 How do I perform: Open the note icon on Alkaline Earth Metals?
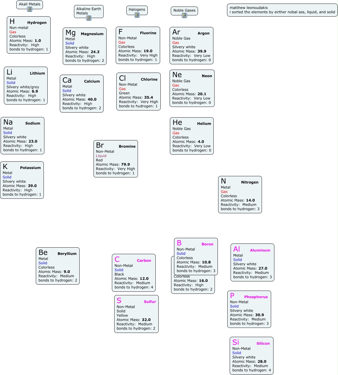tap(89, 18)
